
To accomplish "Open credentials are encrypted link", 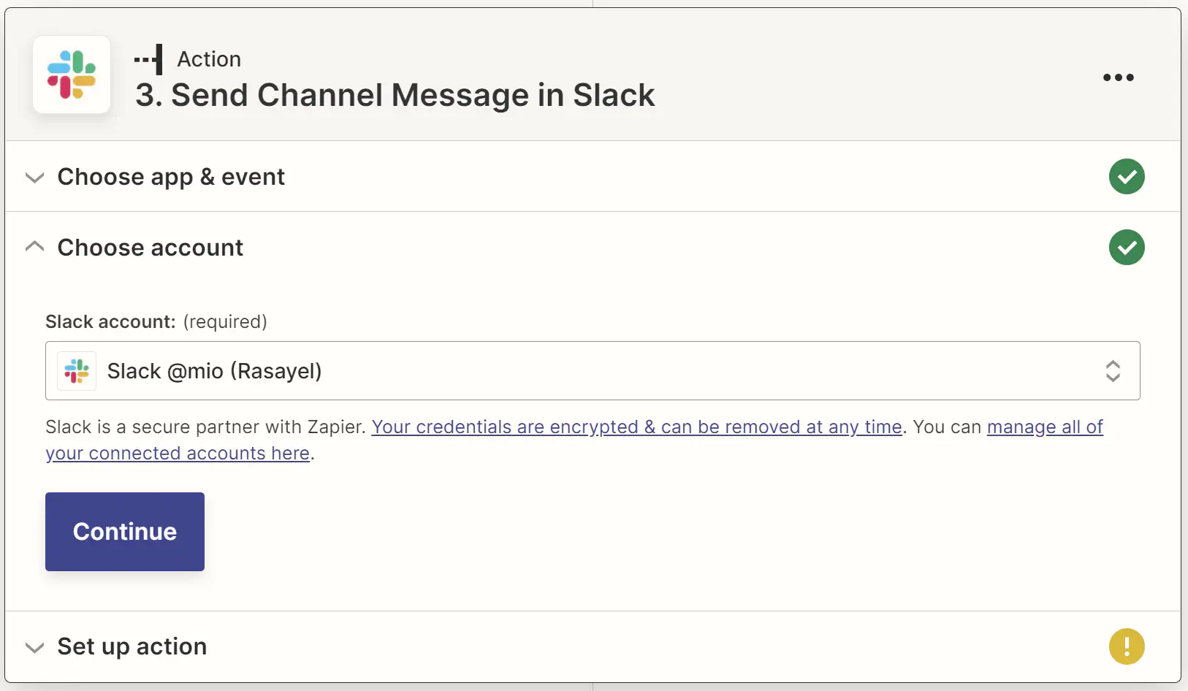I will [636, 427].
